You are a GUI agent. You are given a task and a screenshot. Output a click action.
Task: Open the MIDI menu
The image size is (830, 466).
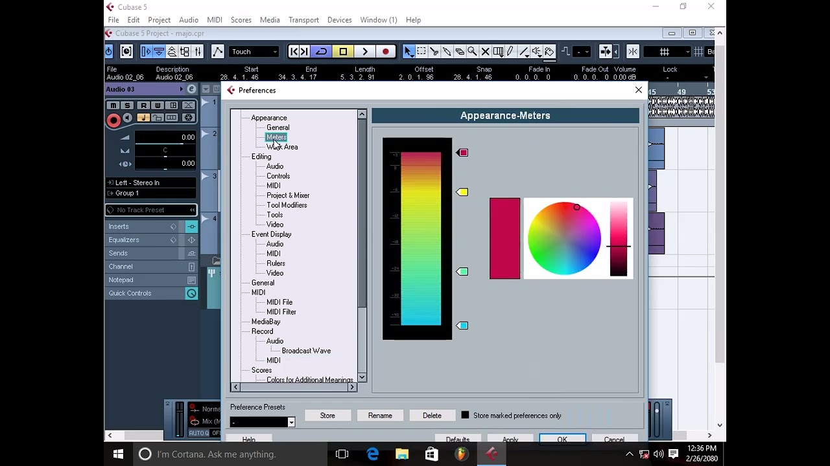point(215,20)
